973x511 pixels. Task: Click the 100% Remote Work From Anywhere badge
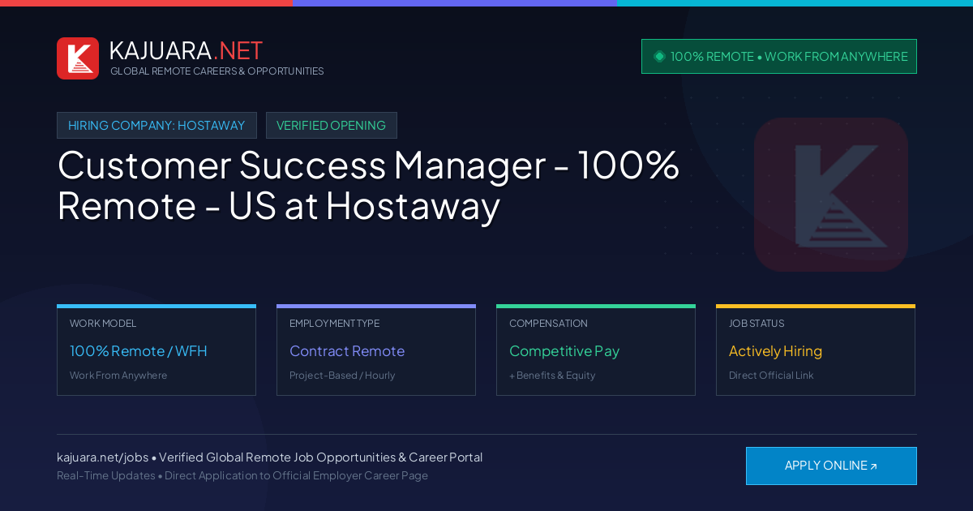pos(779,57)
